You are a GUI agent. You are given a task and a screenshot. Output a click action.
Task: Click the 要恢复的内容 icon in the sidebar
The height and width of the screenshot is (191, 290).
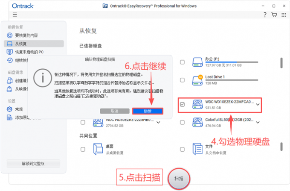10,35
